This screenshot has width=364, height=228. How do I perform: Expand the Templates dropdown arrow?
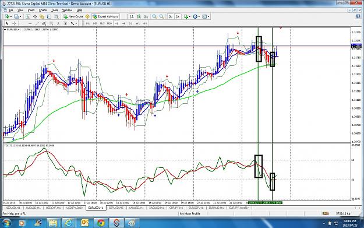coord(208,17)
